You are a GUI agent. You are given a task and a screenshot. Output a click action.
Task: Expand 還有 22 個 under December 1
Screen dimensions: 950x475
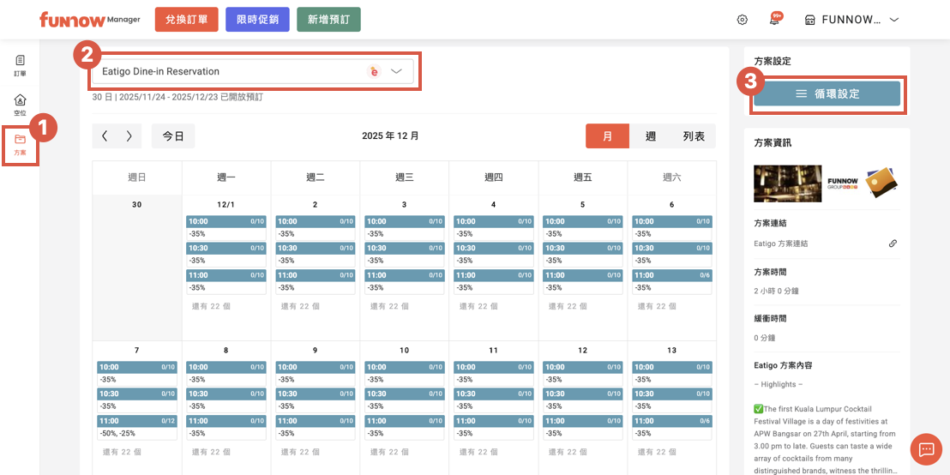point(210,306)
